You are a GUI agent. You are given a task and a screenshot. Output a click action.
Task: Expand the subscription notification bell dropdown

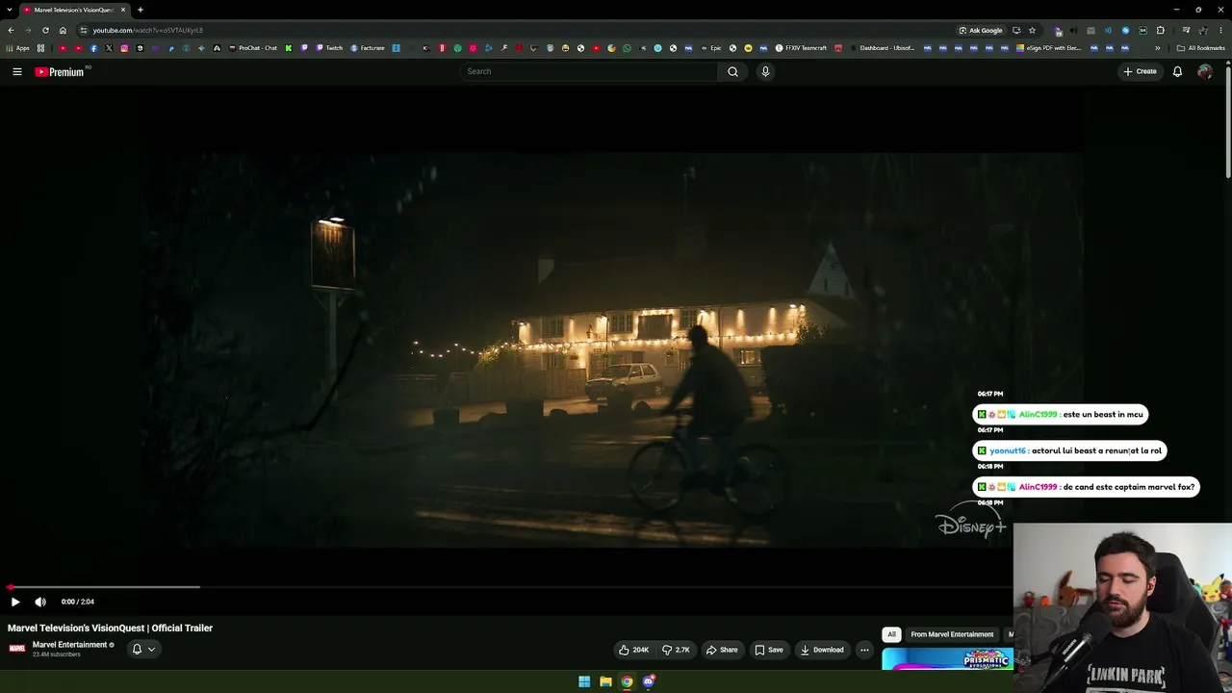(143, 649)
